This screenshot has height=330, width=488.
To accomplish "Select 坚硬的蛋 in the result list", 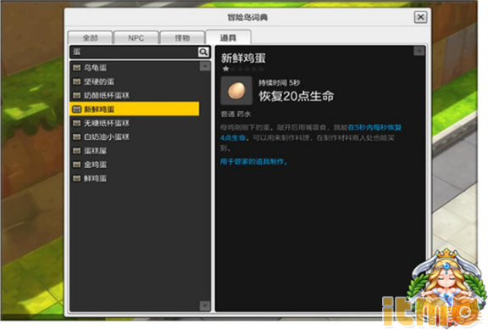I will pos(135,81).
